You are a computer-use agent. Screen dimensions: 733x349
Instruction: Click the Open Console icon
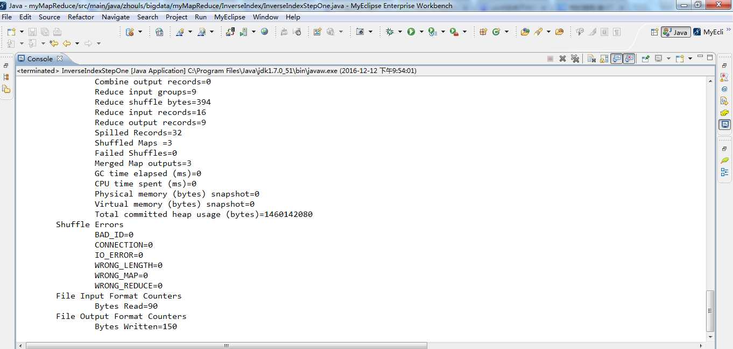click(680, 59)
